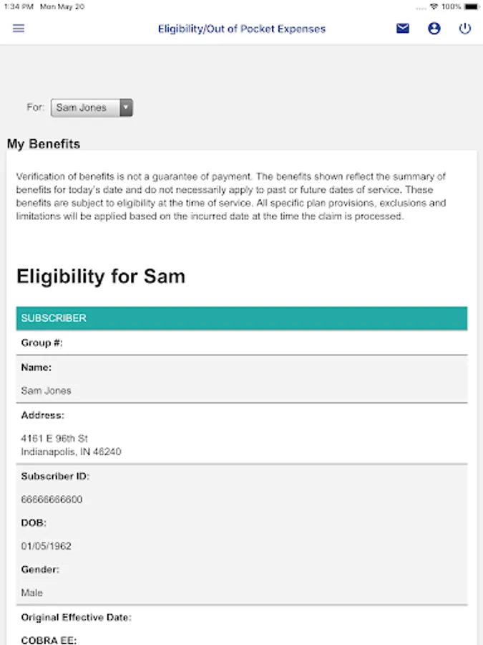
Task: Open the messages envelope icon
Action: pos(403,29)
